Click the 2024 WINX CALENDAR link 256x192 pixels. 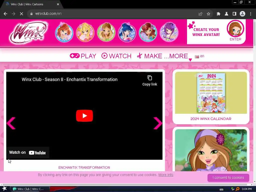[211, 119]
